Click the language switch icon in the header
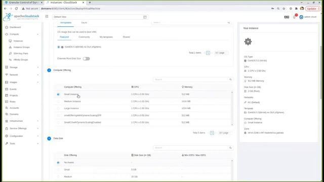The image size is (324, 182). coord(287,17)
